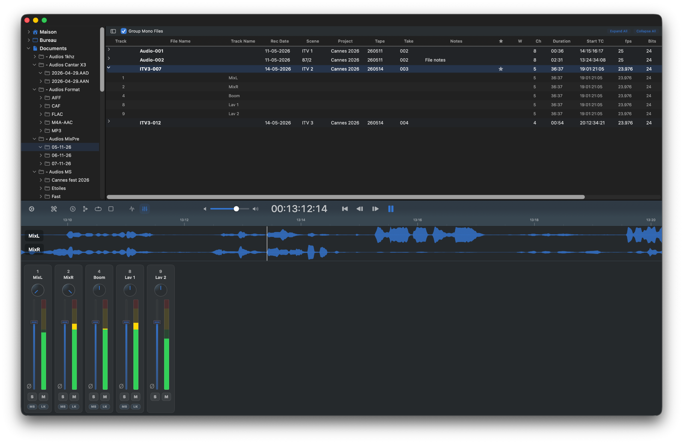This screenshot has width=683, height=443.
Task: Sort by the Scene column header
Action: pyautogui.click(x=313, y=41)
